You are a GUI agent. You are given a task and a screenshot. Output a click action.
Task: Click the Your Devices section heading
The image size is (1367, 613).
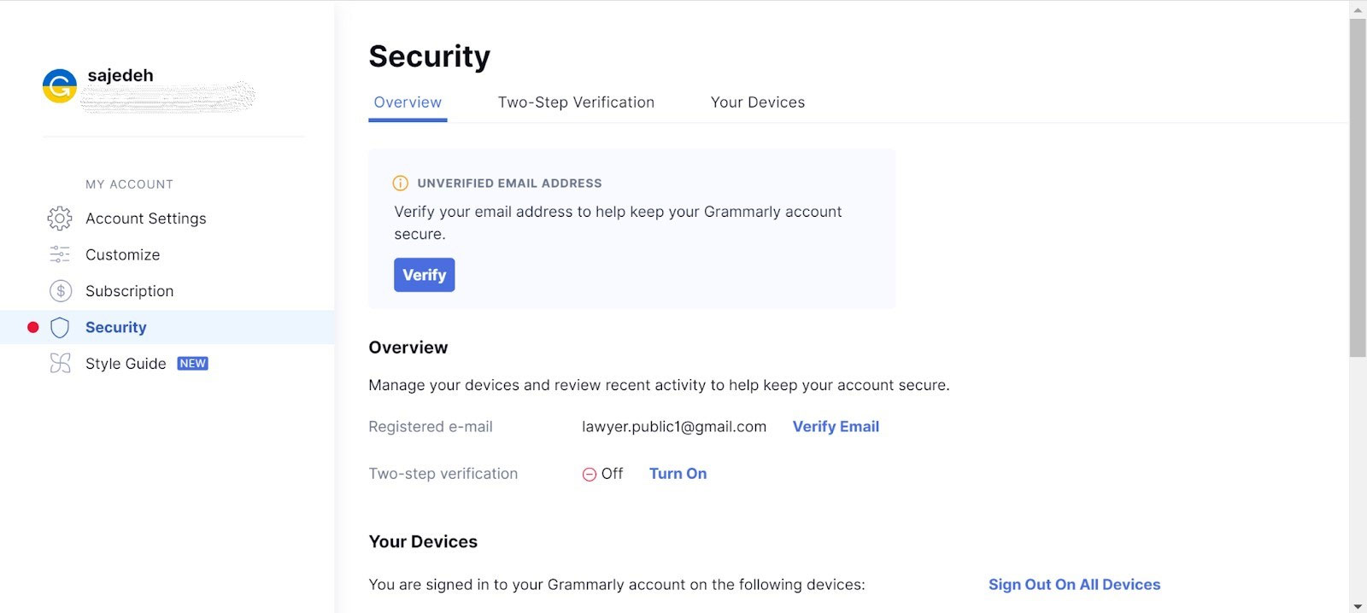click(x=423, y=542)
